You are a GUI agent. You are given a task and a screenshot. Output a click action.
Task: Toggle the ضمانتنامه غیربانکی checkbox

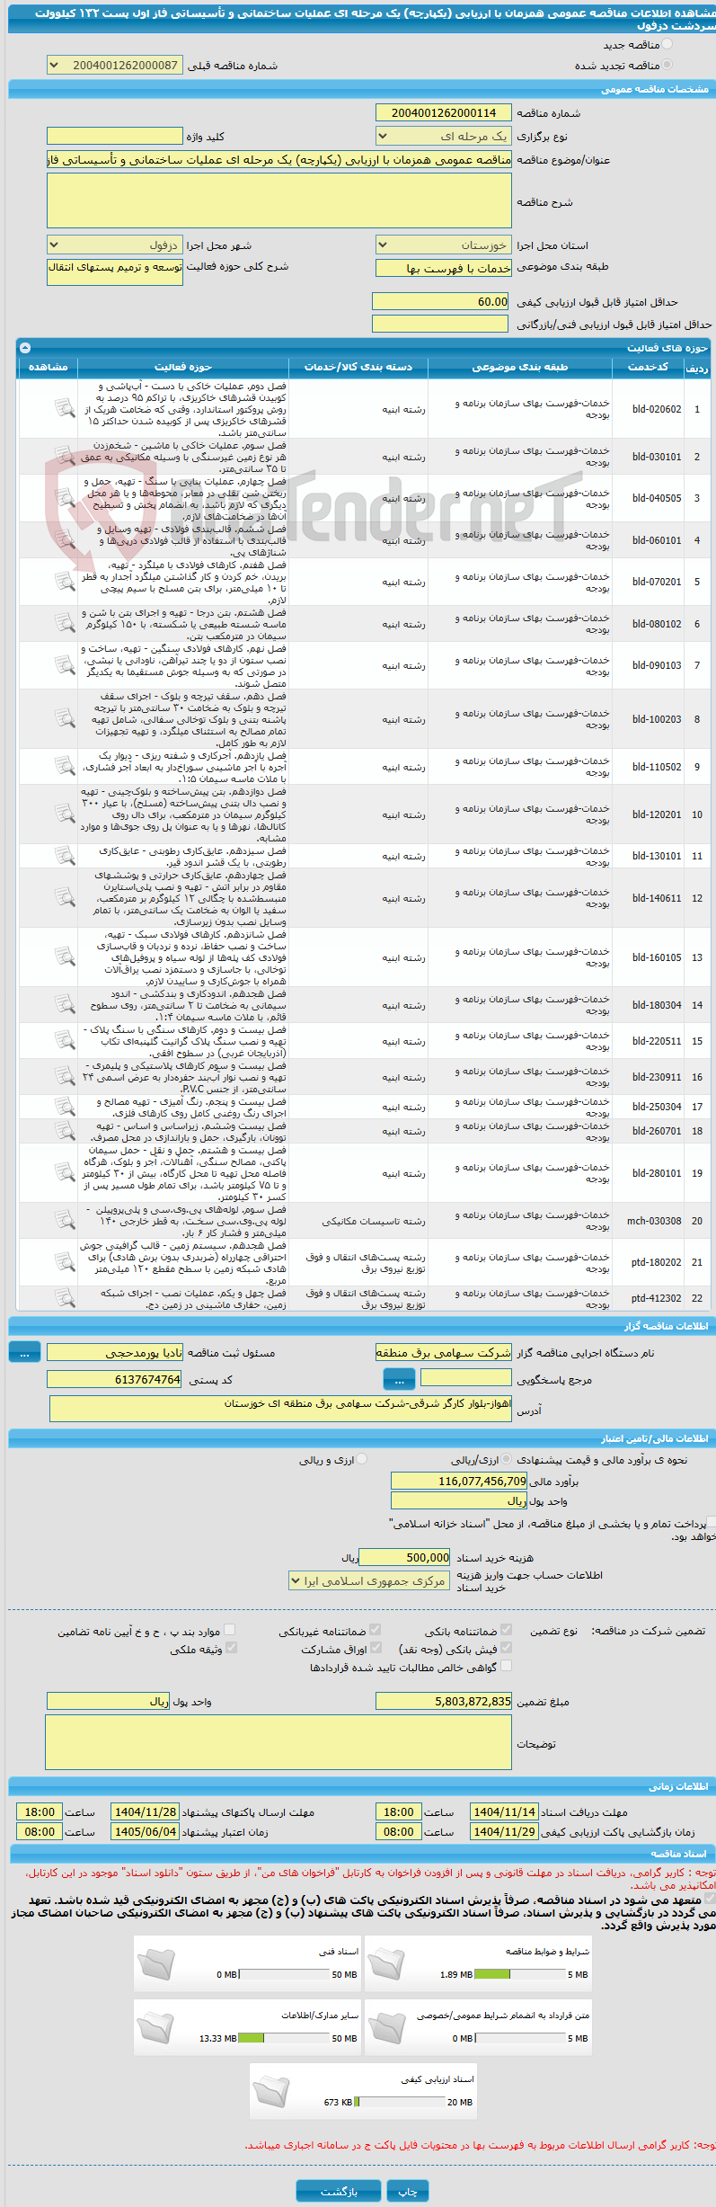pyautogui.click(x=376, y=1630)
